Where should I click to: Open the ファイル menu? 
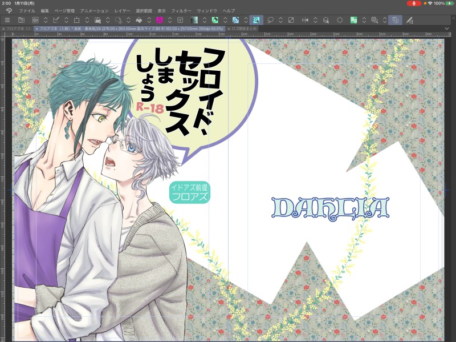pyautogui.click(x=27, y=11)
